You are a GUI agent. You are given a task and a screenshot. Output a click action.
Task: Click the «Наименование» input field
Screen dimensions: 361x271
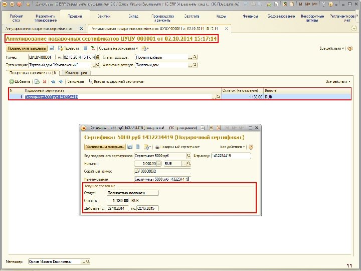click(162, 179)
